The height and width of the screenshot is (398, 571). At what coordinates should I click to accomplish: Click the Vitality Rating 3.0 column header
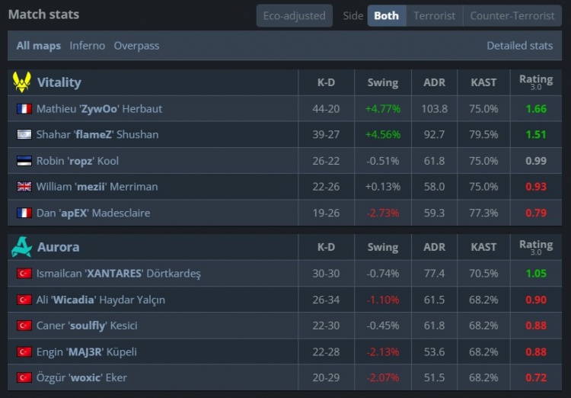(536, 82)
